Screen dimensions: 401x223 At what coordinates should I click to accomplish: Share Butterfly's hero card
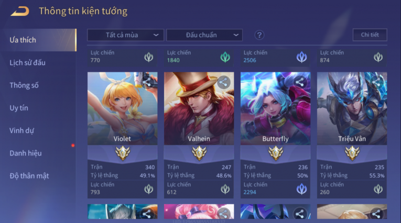point(300,82)
